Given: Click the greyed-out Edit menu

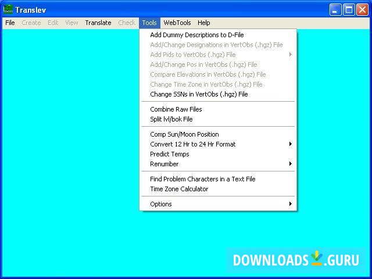Looking at the screenshot, I should 53,23.
